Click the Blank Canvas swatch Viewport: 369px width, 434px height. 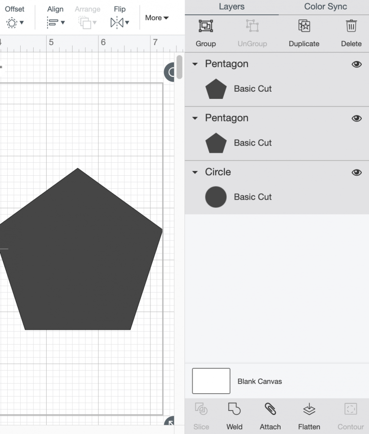tap(211, 381)
